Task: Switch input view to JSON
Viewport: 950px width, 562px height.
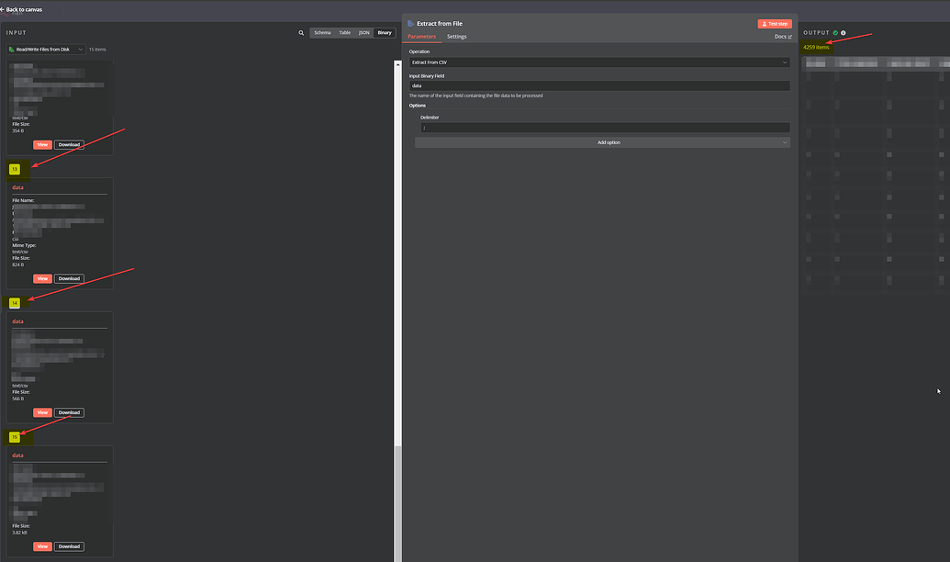Action: point(363,33)
